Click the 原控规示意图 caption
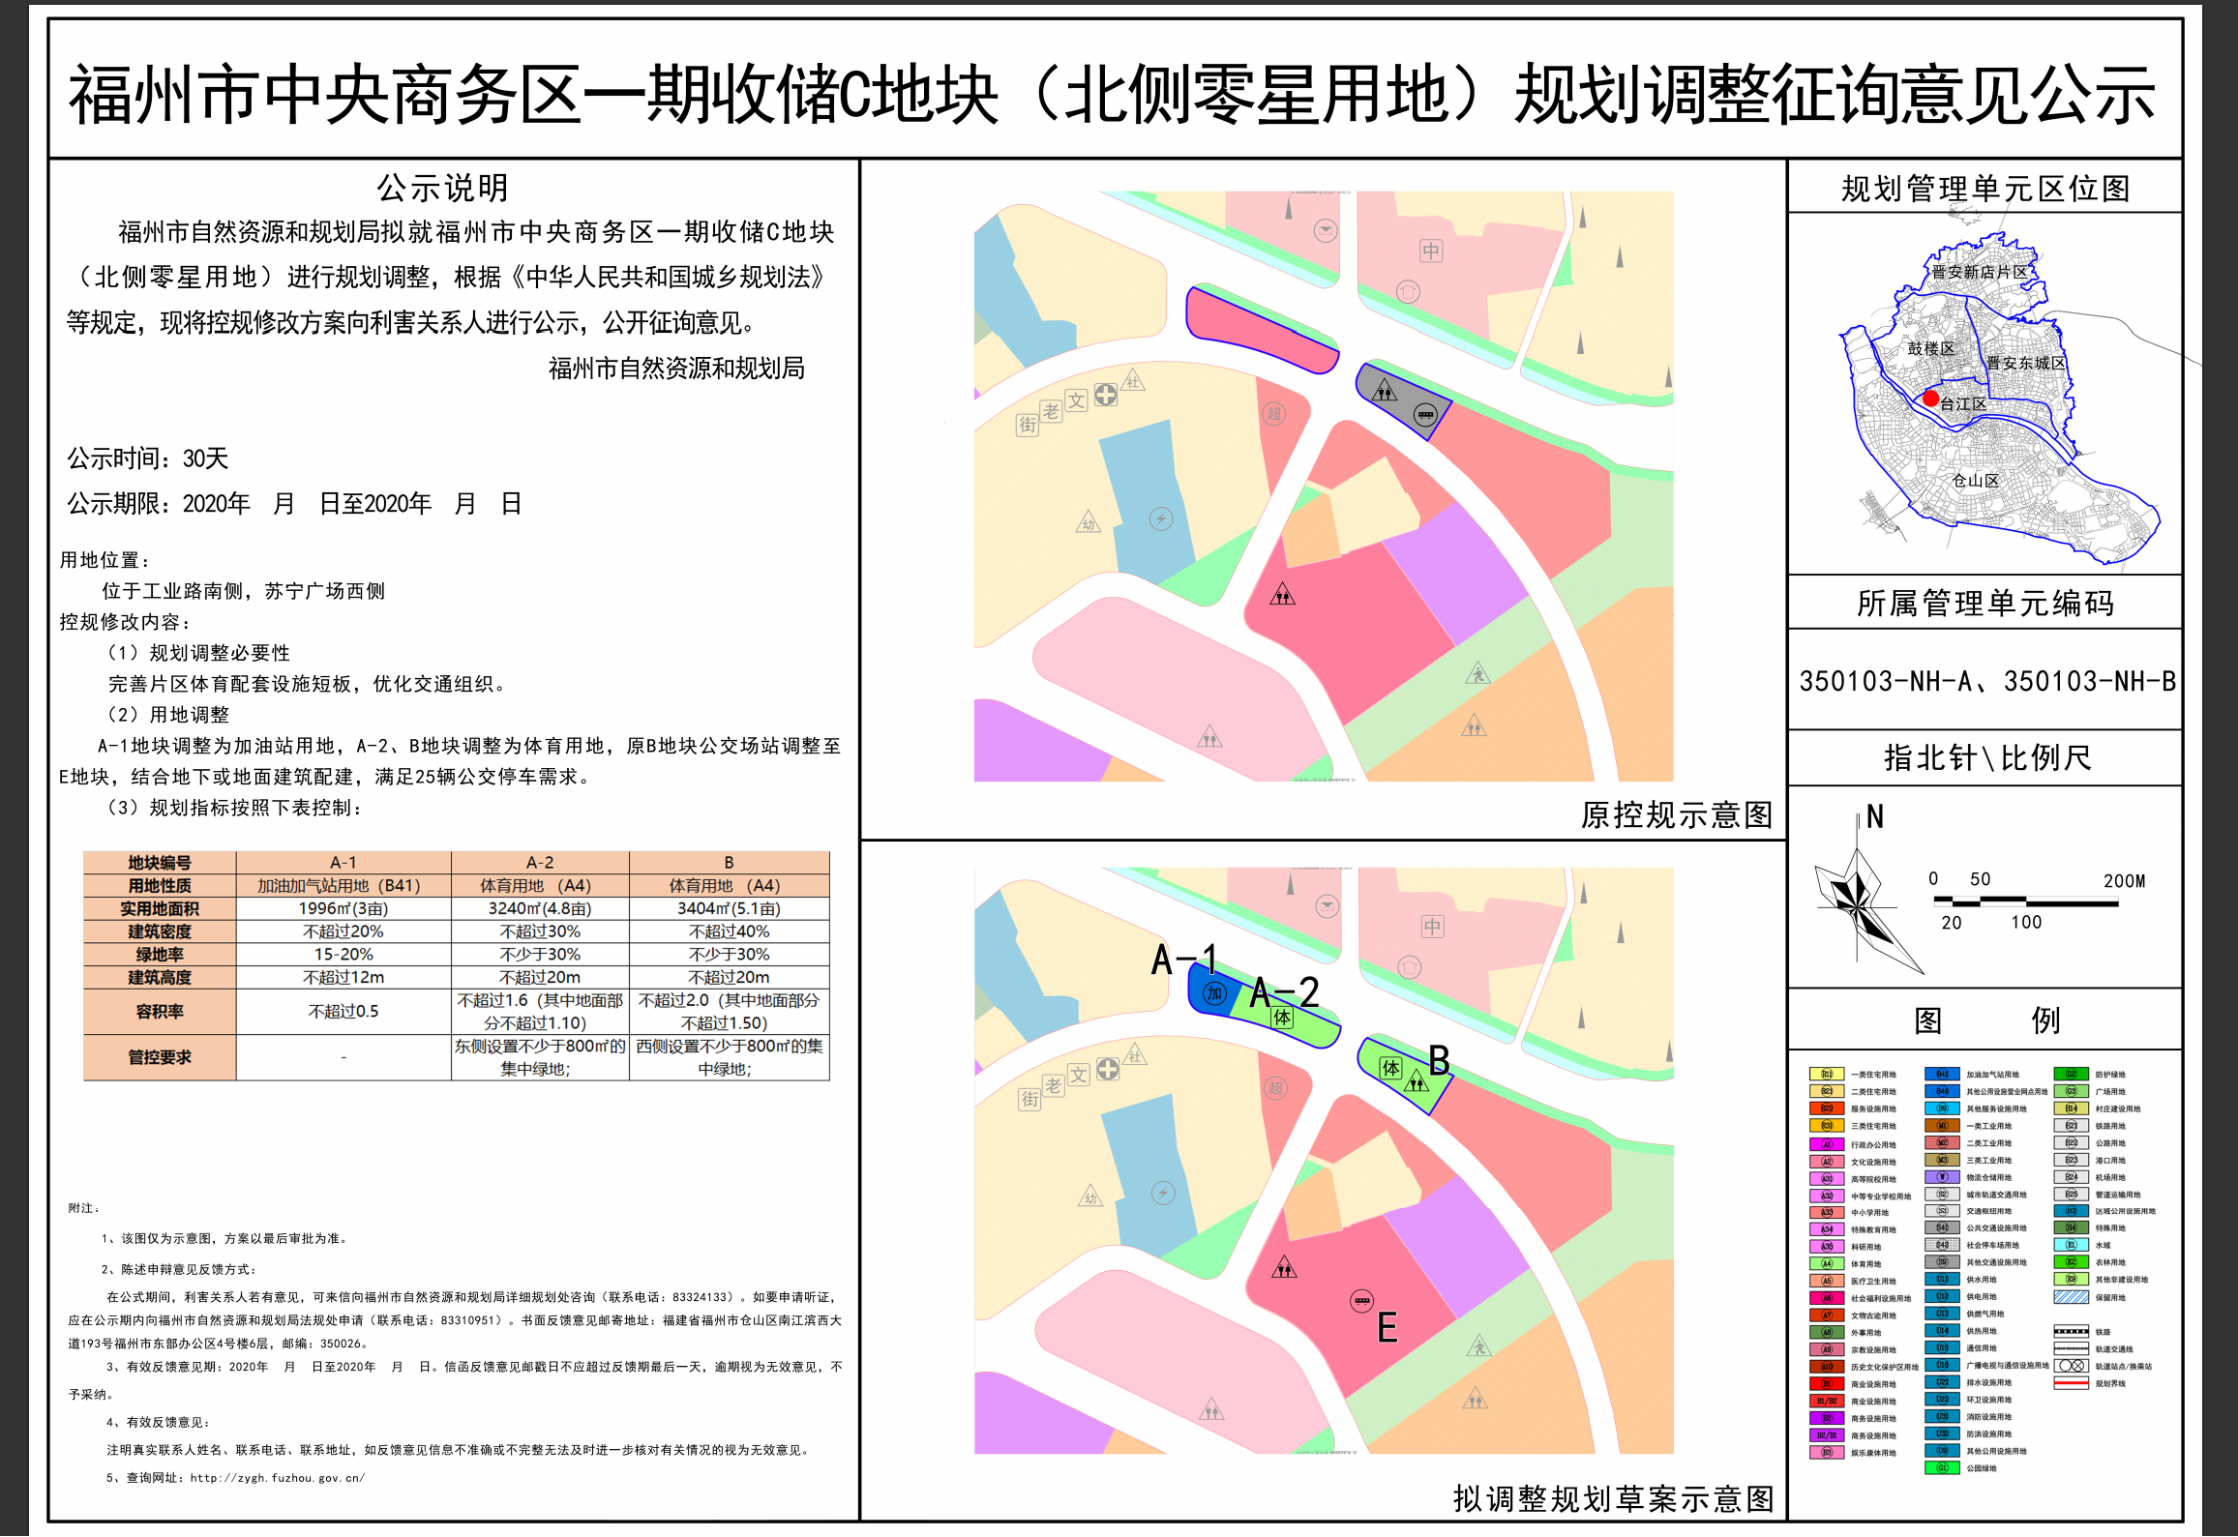The image size is (2238, 1537). click(x=1677, y=815)
